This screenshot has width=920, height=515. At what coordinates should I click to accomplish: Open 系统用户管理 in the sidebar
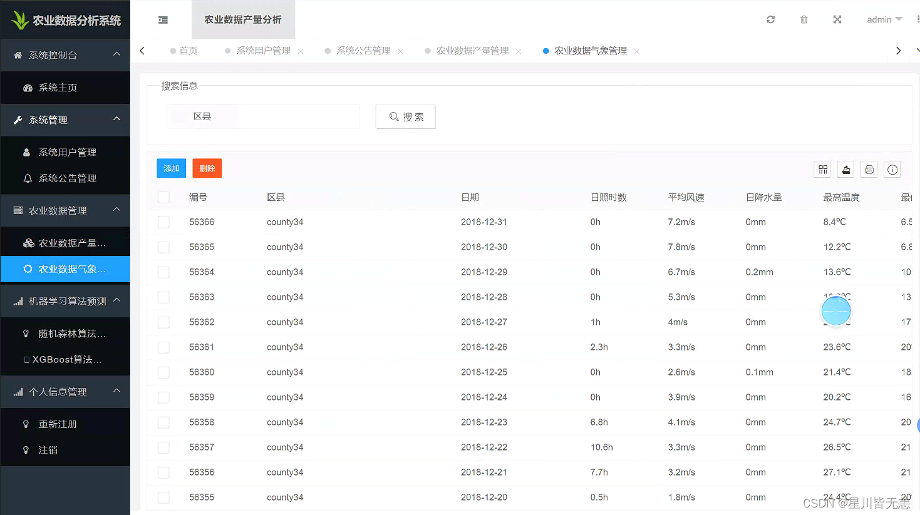(65, 152)
